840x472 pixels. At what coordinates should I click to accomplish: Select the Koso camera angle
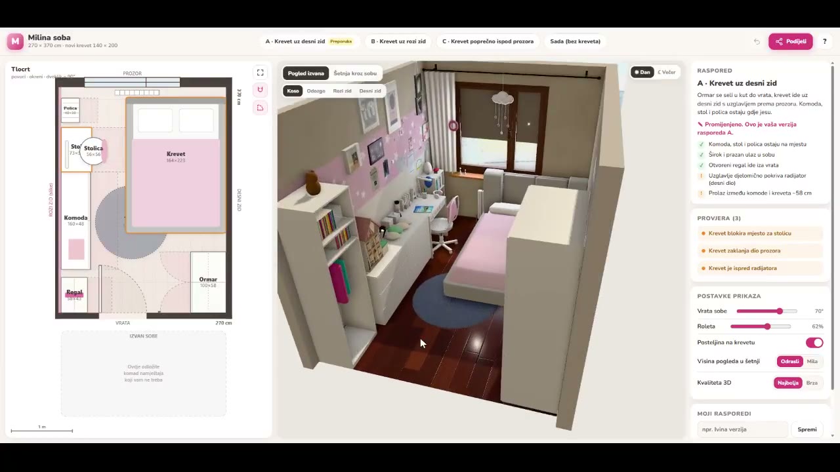click(293, 91)
